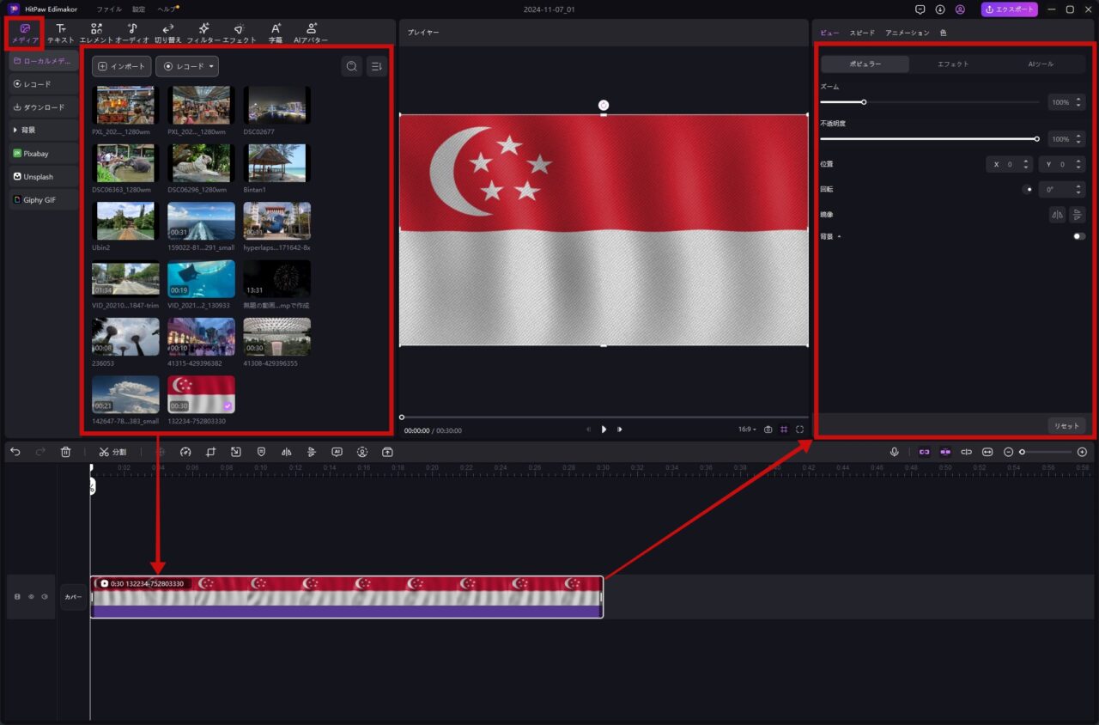The image size is (1099, 725).
Task: Click the リセット reset button
Action: [x=1066, y=425]
